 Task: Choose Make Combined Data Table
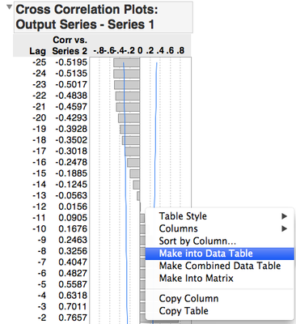220,266
